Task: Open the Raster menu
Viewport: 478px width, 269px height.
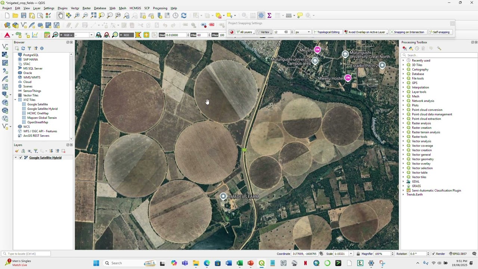Action: (x=86, y=8)
